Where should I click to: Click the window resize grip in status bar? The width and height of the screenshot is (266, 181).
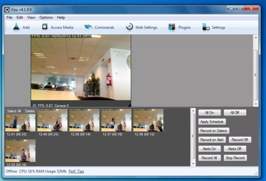tap(256, 173)
